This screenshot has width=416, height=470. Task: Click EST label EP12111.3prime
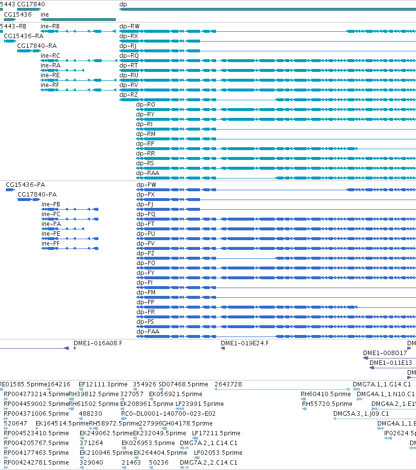tap(103, 384)
